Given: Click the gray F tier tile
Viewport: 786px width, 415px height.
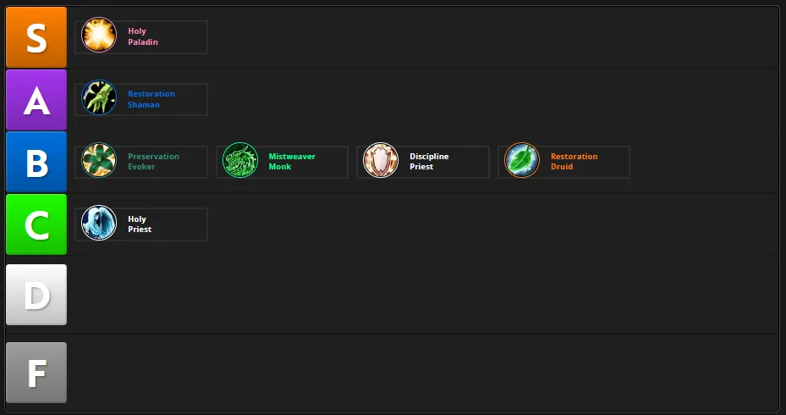Looking at the screenshot, I should (36, 373).
